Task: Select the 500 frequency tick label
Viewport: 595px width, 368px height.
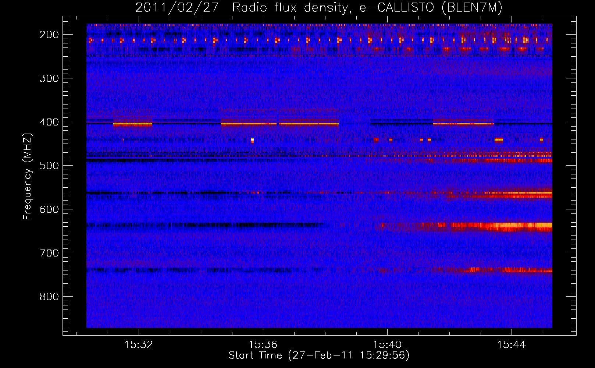Action: [49, 166]
